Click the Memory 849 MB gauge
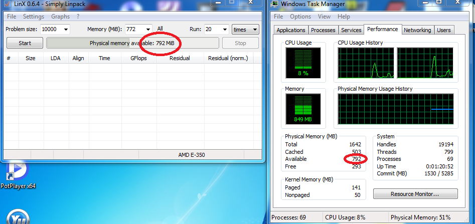 [303, 109]
